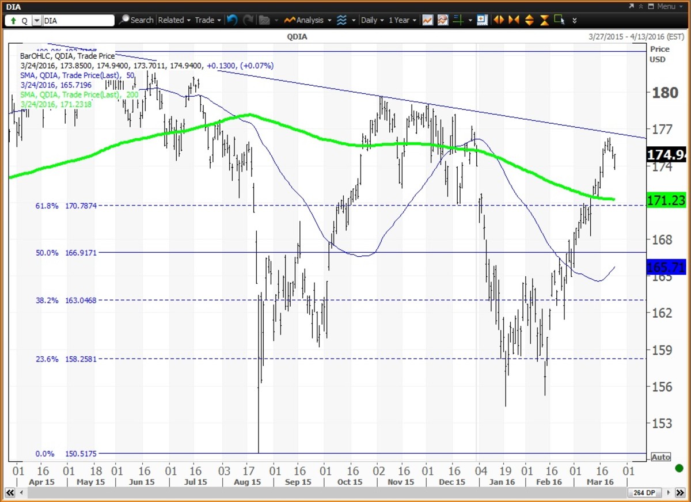Open the Daily interval dropdown
This screenshot has width=691, height=502.
click(372, 20)
